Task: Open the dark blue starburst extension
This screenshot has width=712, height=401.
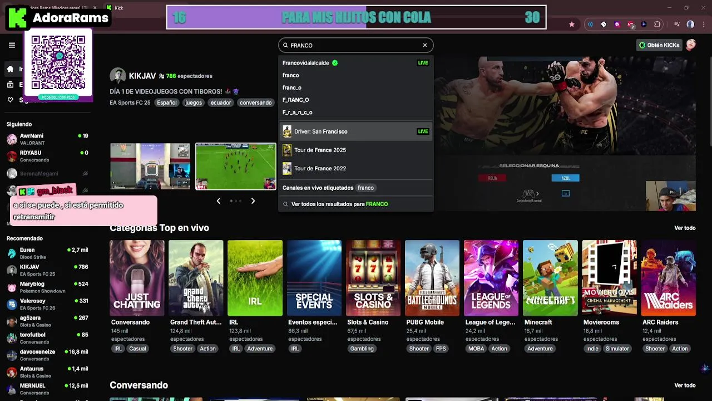Action: (644, 25)
